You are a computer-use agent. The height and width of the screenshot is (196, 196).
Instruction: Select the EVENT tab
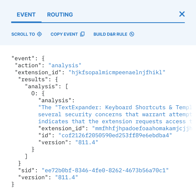26,15
